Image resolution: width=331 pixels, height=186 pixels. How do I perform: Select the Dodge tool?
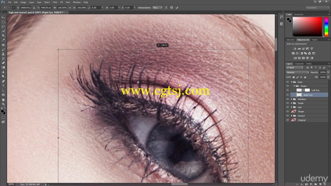3,76
